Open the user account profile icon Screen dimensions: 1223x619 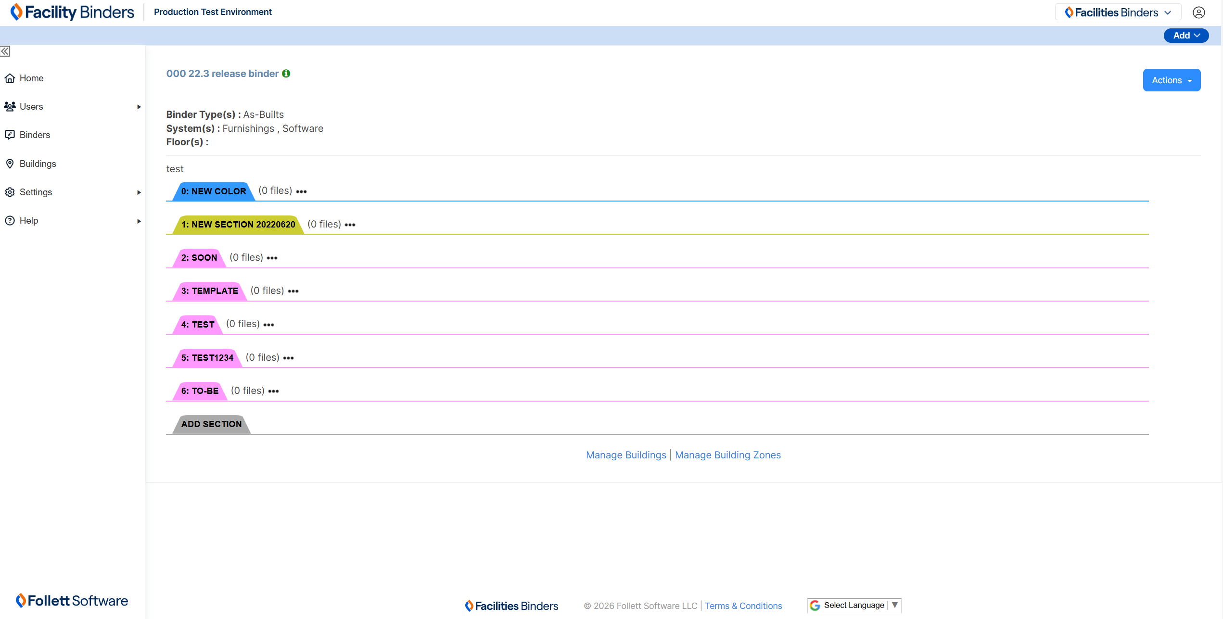(x=1198, y=13)
